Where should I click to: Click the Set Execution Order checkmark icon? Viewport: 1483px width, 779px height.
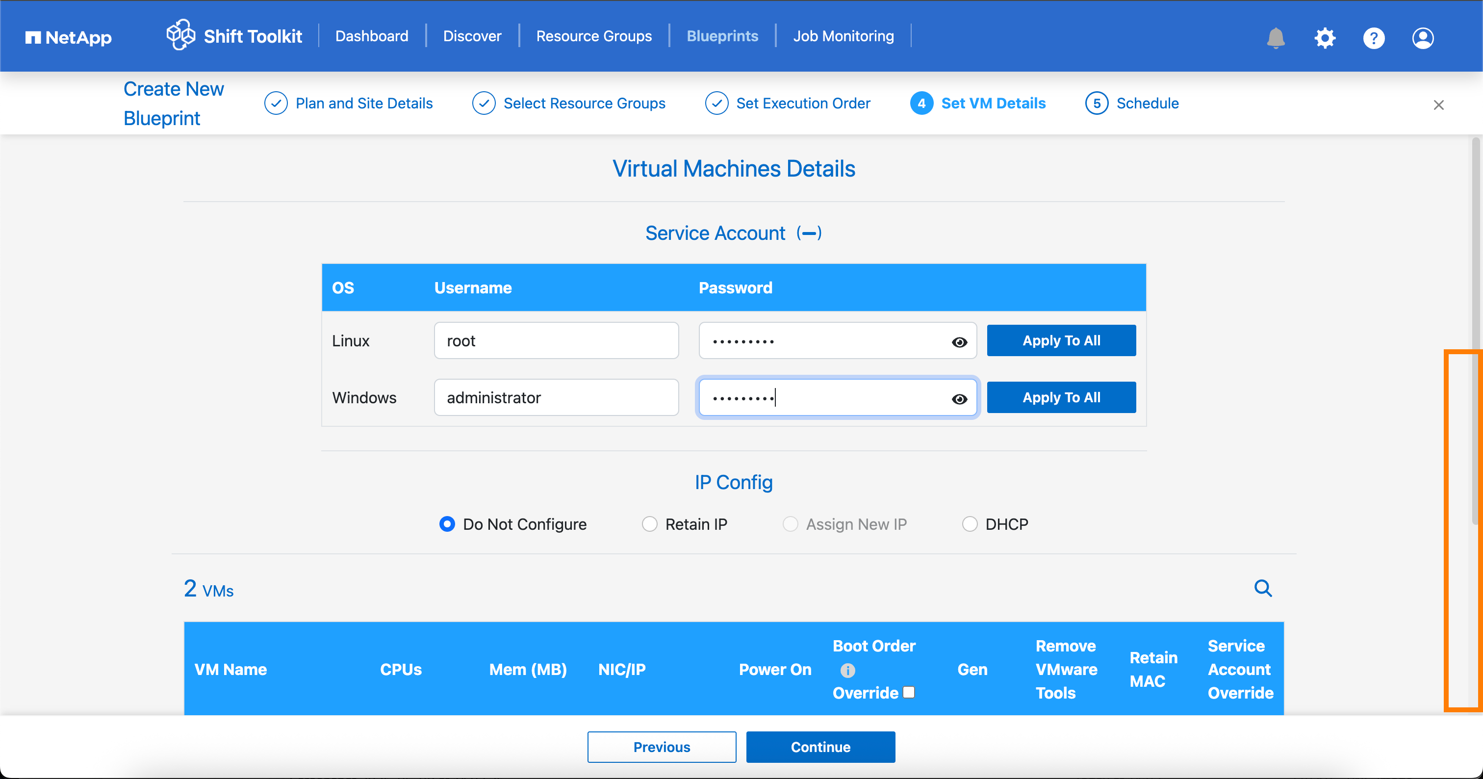tap(716, 104)
